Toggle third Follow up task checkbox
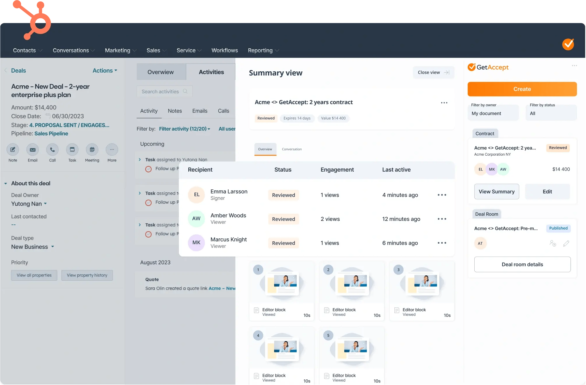586x385 pixels. click(x=148, y=234)
